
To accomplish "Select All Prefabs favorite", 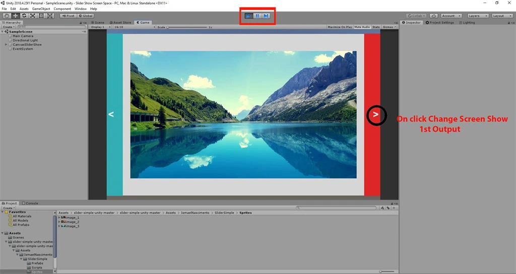I will click(21, 225).
